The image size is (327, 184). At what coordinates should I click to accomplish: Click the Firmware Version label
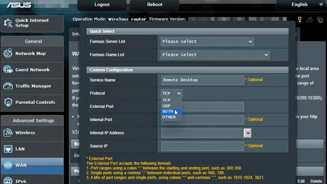click(168, 19)
